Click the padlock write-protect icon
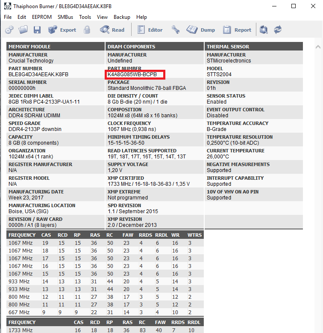This screenshot has height=333, width=323. pyautogui.click(x=87, y=30)
